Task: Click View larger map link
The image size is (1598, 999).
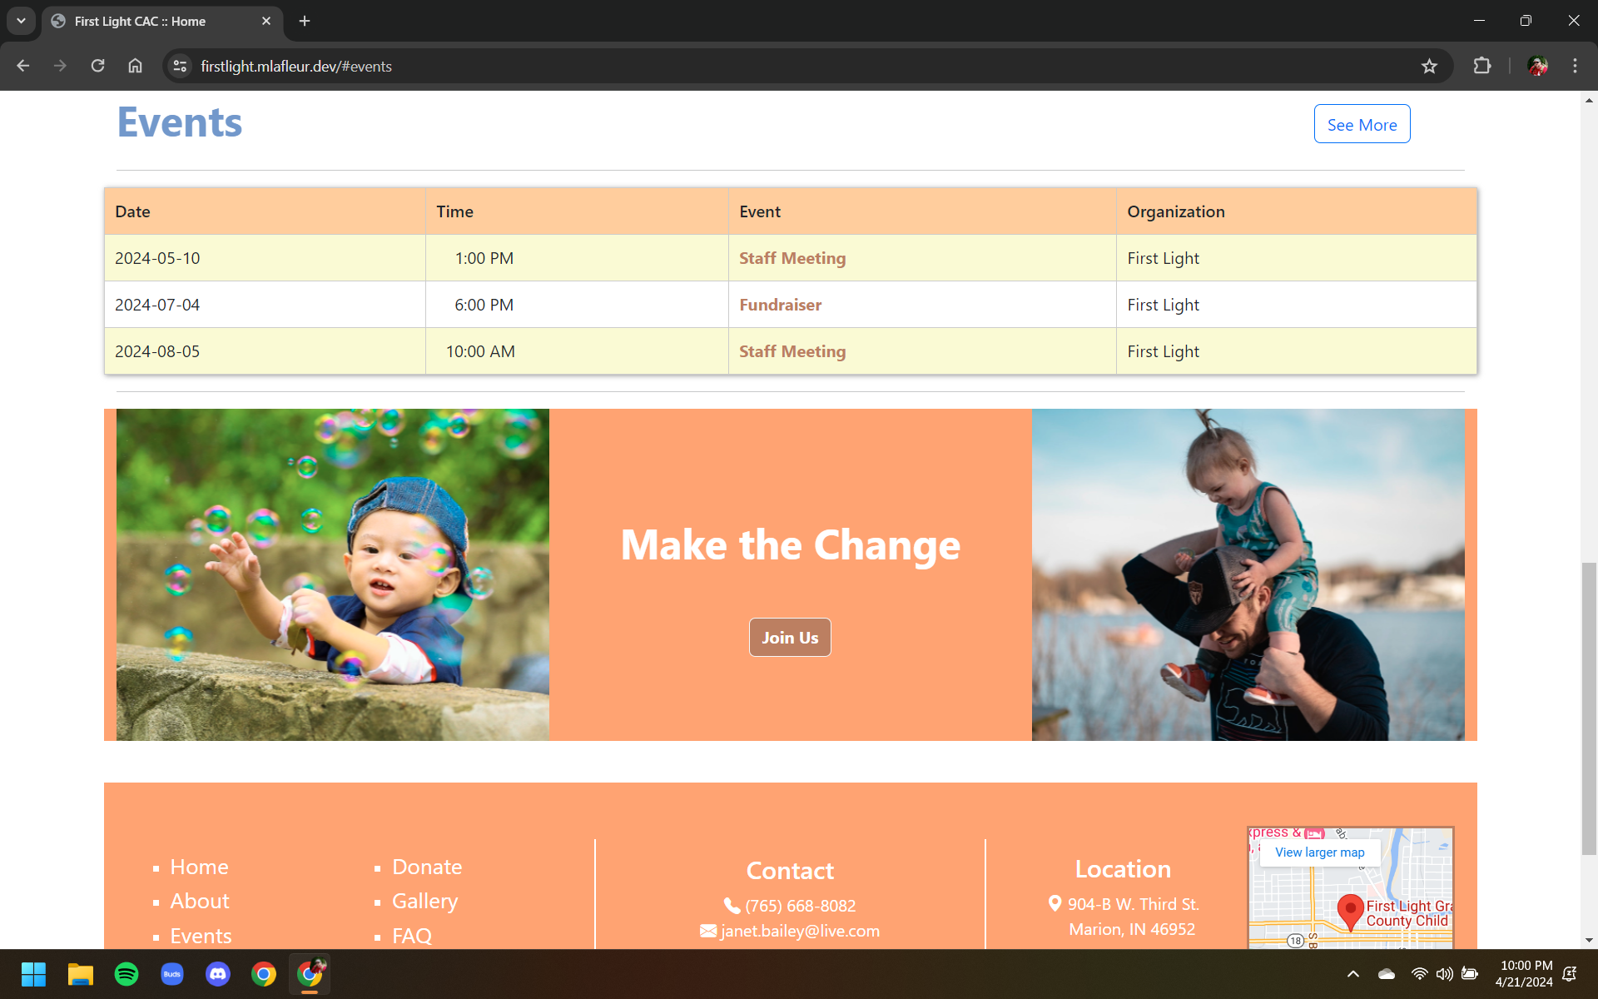Action: (x=1319, y=852)
